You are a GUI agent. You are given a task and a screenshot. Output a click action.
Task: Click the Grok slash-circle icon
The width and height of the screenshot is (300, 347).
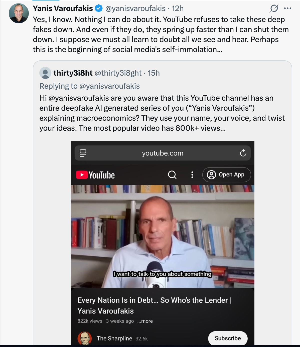274,9
